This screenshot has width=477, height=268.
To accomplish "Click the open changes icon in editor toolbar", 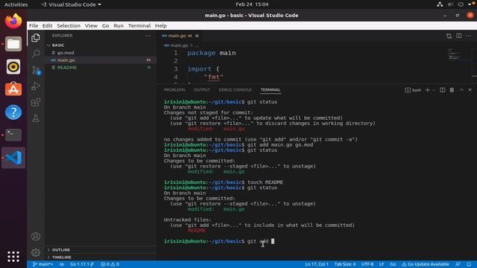I will (449, 36).
